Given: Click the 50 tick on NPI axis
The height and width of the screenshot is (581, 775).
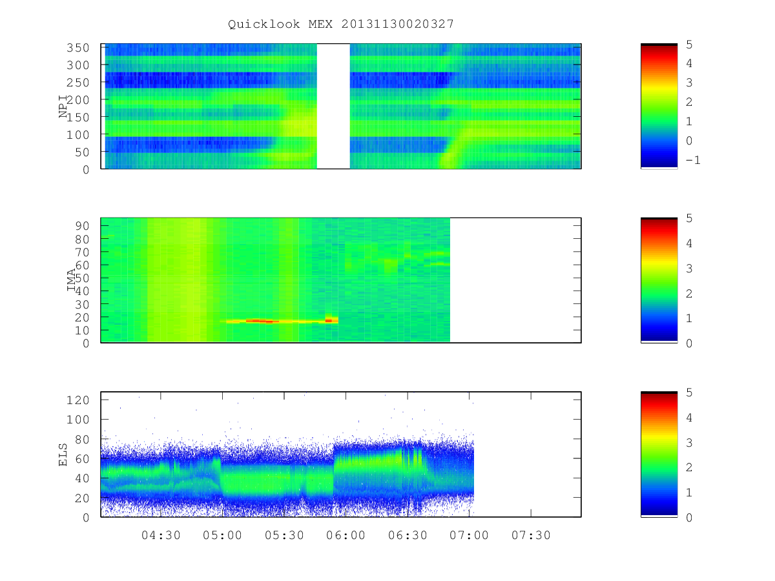Looking at the screenshot, I should pos(82,152).
